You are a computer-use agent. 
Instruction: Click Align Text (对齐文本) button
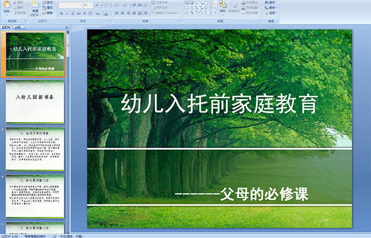tap(161, 7)
